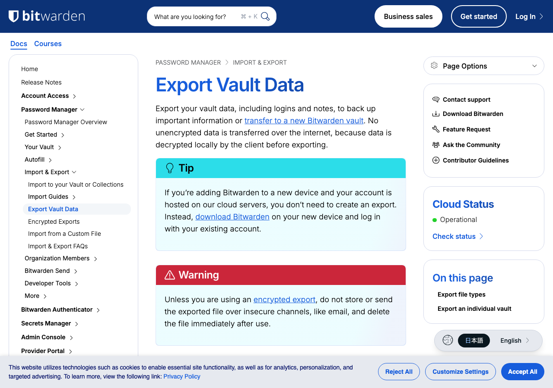Click the Ask the Community people icon
The image size is (553, 388).
click(436, 145)
